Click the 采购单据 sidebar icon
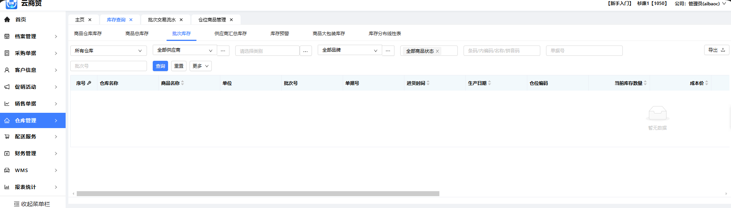 [x=7, y=53]
